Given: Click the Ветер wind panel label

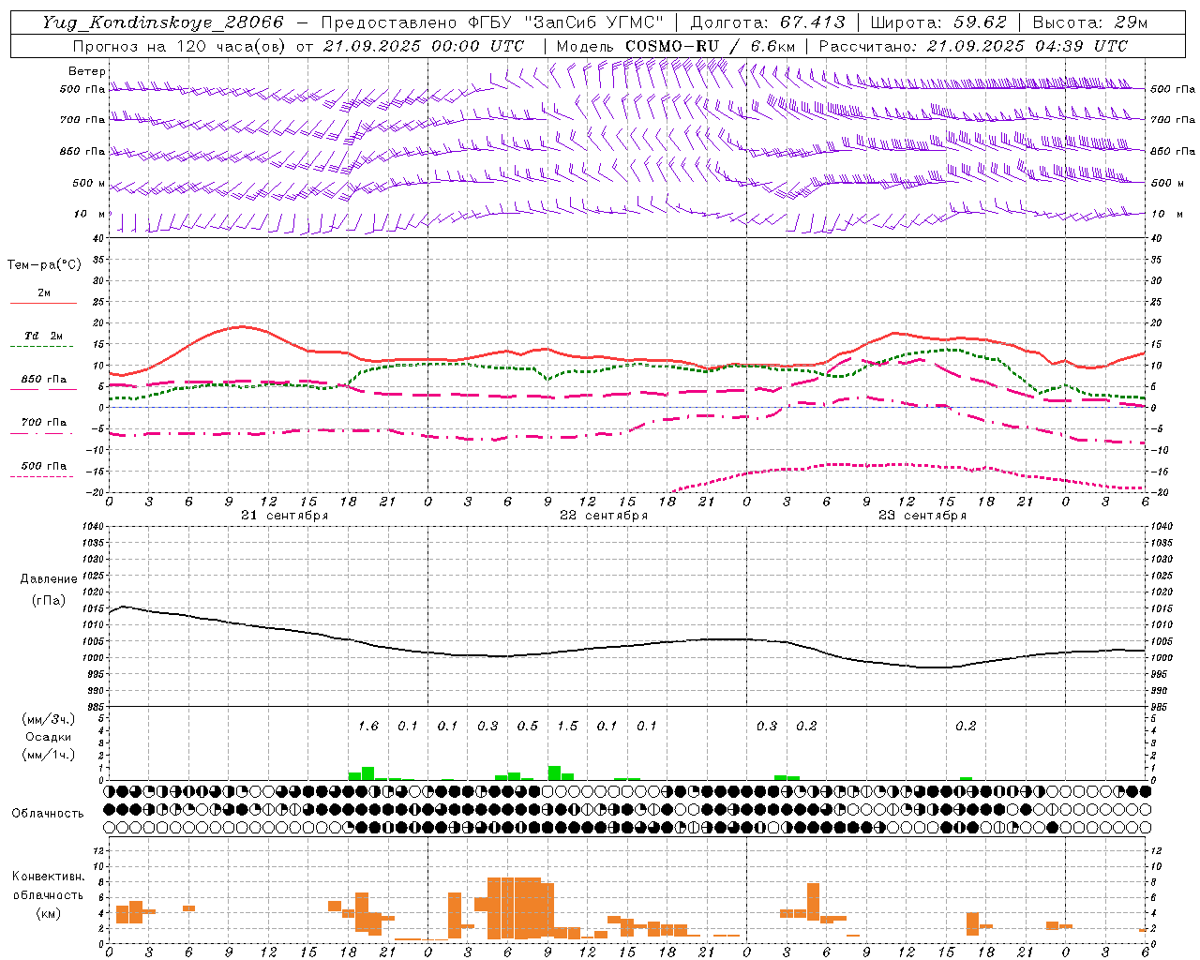Looking at the screenshot, I should (x=87, y=71).
